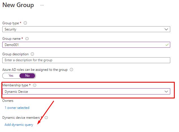Click the Owners label
Viewport: 179px width, 132px height.
click(8, 100)
